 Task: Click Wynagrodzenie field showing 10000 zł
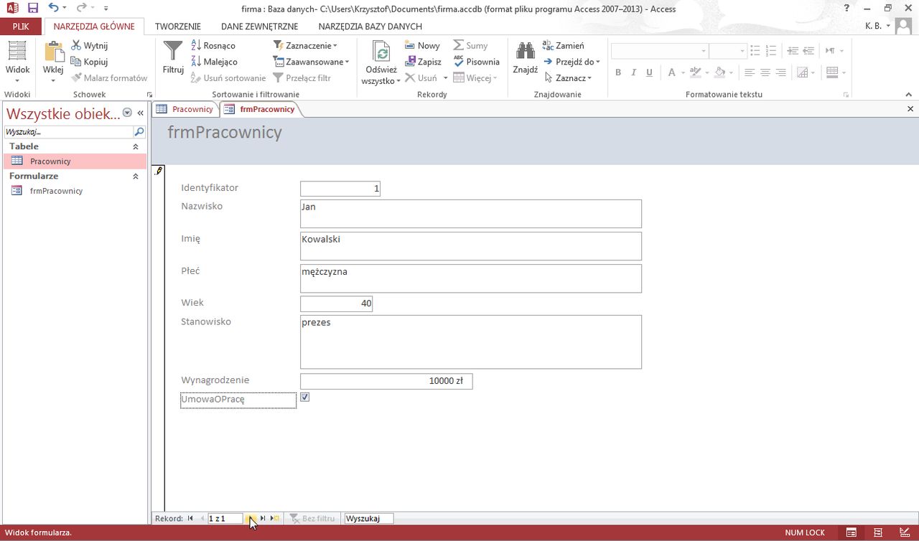[386, 381]
